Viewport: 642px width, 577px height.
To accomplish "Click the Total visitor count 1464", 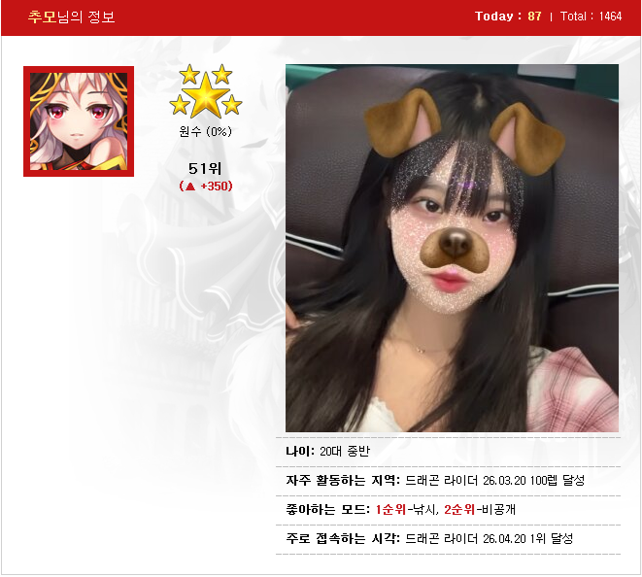I will tap(610, 17).
